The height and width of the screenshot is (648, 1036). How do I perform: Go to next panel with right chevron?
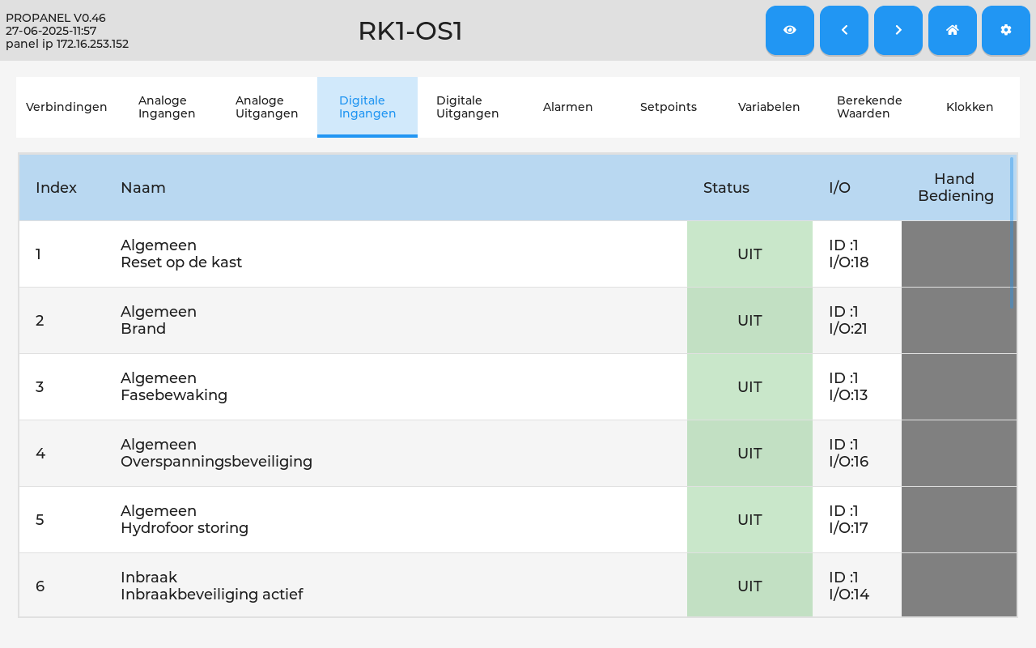tap(898, 30)
